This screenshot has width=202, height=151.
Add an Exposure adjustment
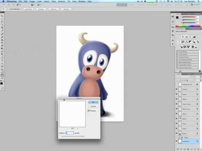[x=194, y=37]
